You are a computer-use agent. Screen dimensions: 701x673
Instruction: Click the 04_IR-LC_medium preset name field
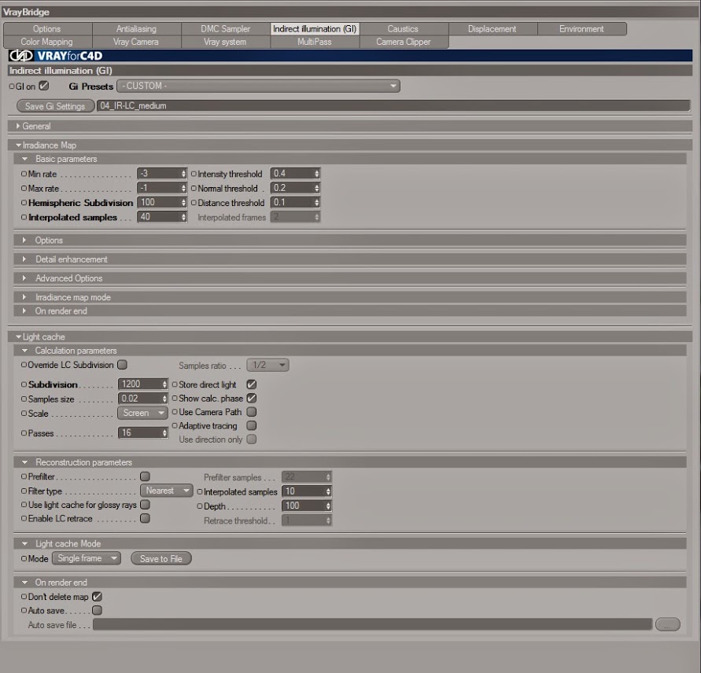coord(393,106)
